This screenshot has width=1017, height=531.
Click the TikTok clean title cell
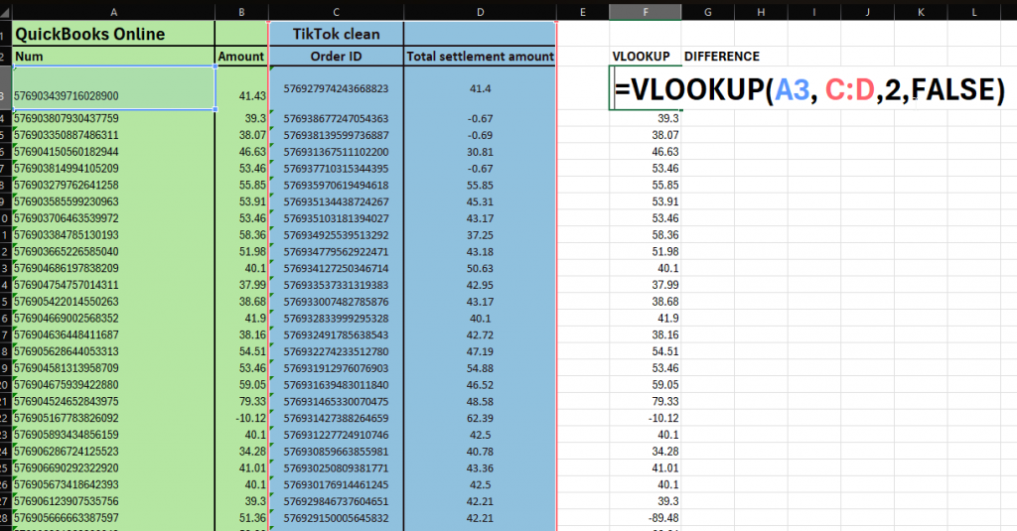[336, 34]
